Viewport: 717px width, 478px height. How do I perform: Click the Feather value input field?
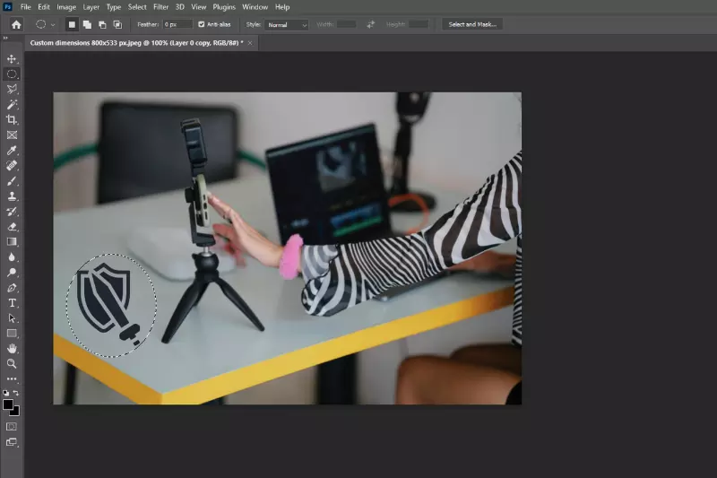pyautogui.click(x=177, y=25)
